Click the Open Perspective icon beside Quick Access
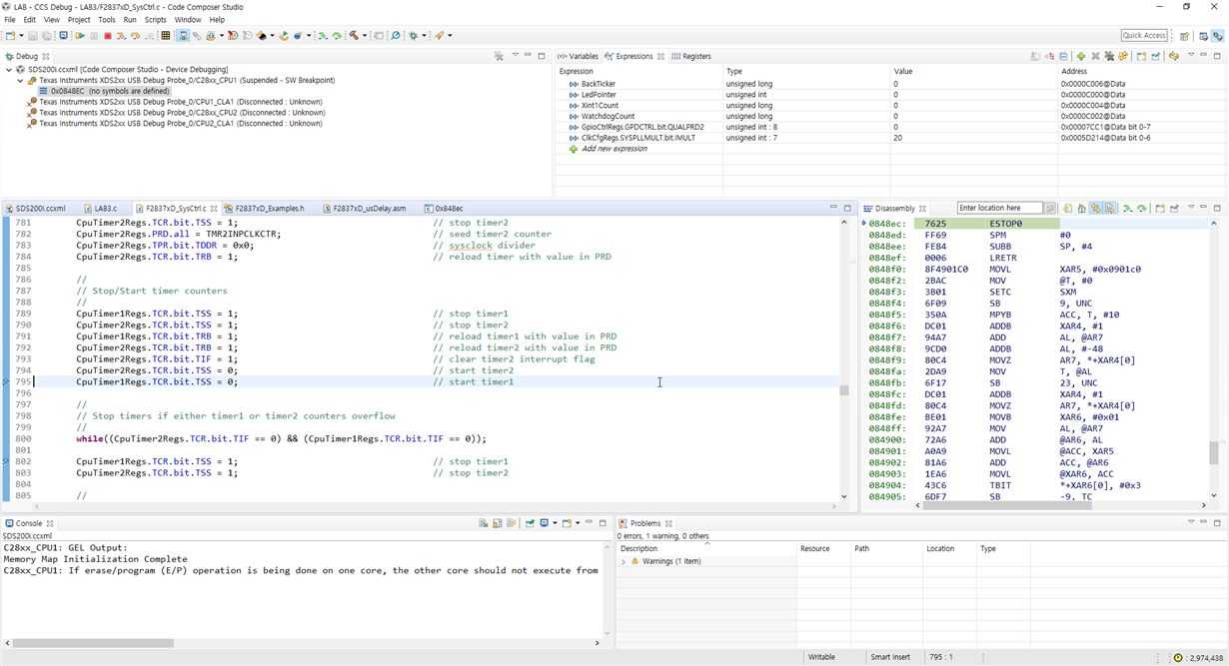 pos(1184,36)
